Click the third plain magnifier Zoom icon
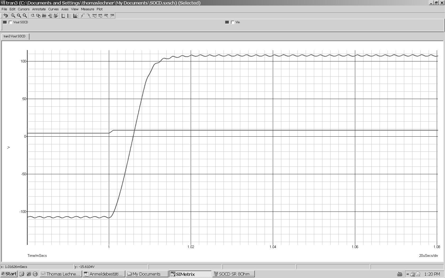Image resolution: width=445 pixels, height=278 pixels. (25, 16)
